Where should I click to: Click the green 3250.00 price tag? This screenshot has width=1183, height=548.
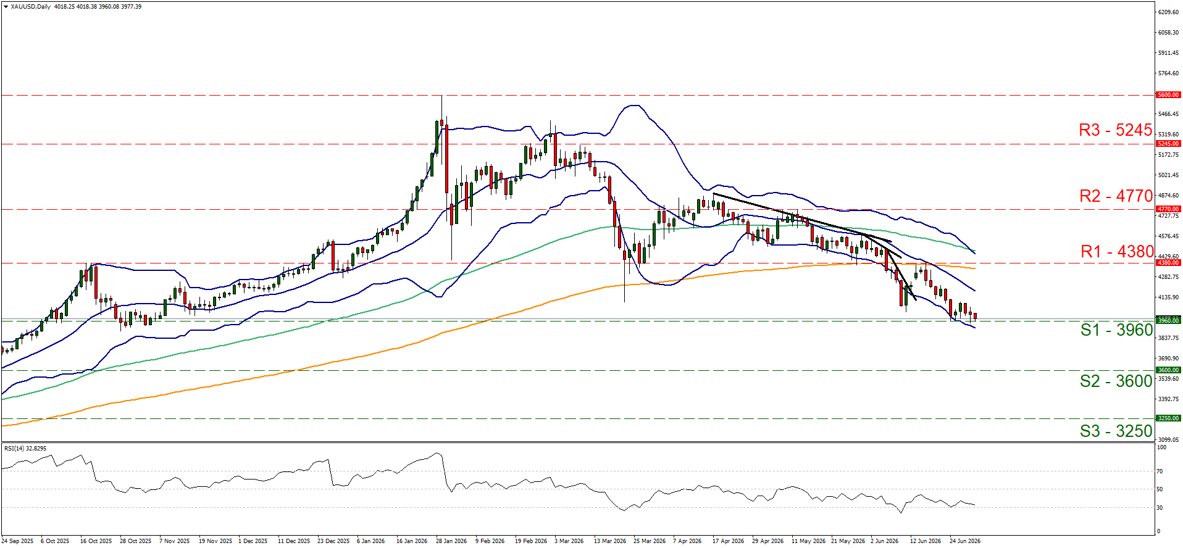[x=1168, y=418]
